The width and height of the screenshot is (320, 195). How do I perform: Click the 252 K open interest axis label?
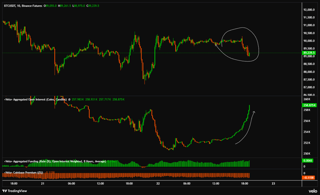coord(307,143)
